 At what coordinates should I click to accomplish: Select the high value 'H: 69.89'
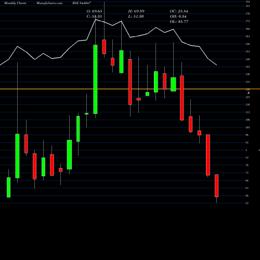[136, 11]
